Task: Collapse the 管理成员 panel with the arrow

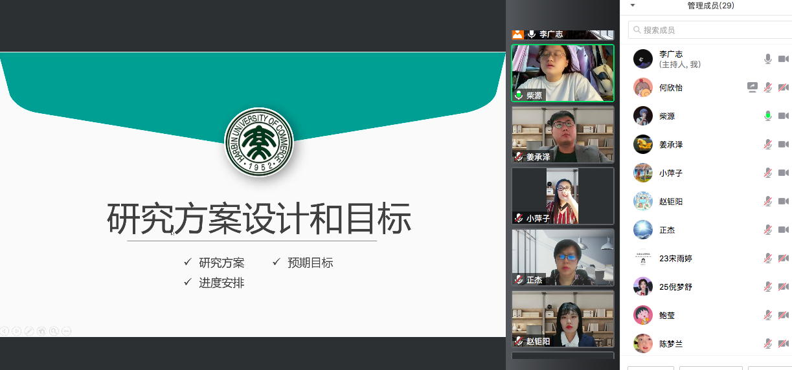Action: tap(633, 5)
